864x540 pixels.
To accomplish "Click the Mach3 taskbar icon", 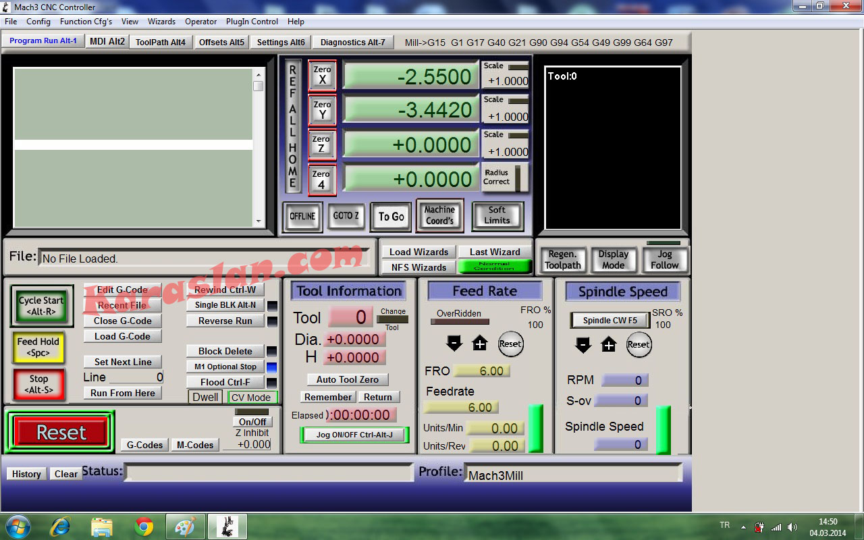I will [x=227, y=526].
